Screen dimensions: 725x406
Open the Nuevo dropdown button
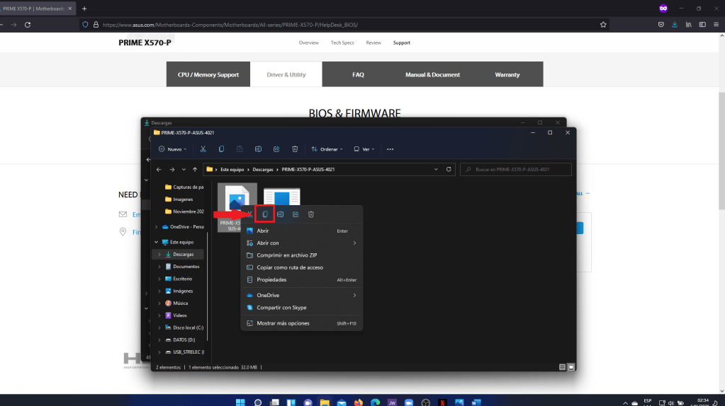[174, 149]
